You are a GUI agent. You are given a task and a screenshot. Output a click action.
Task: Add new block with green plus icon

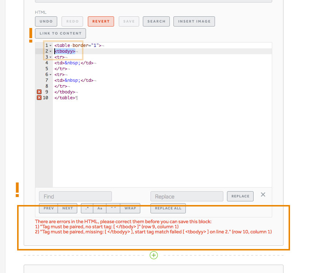(x=154, y=255)
